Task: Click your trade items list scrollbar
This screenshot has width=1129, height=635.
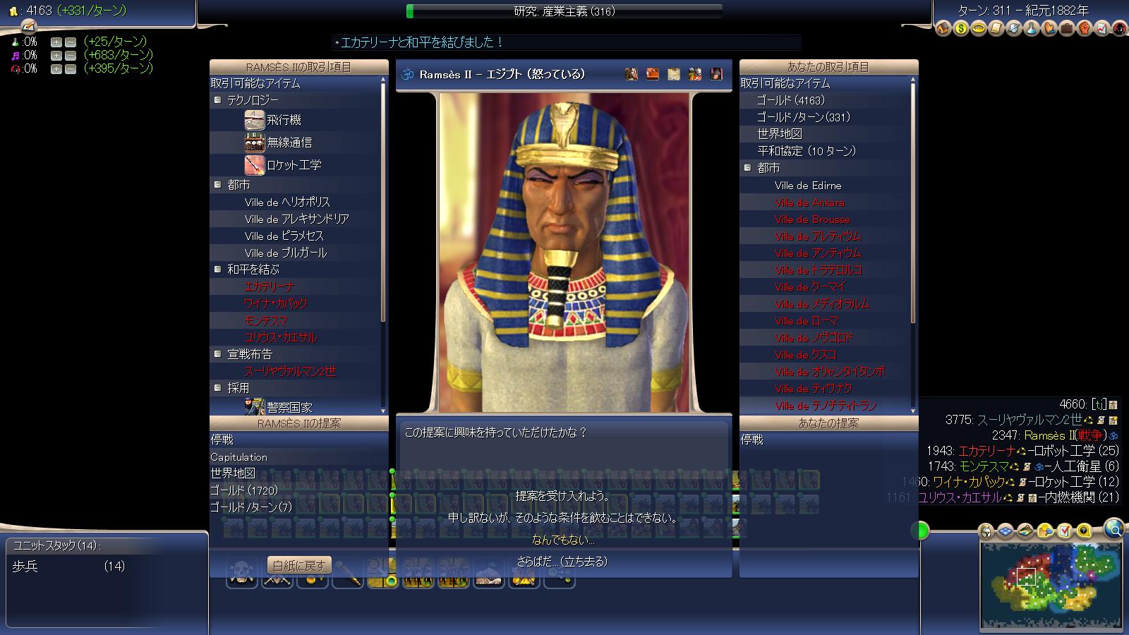Action: click(914, 246)
